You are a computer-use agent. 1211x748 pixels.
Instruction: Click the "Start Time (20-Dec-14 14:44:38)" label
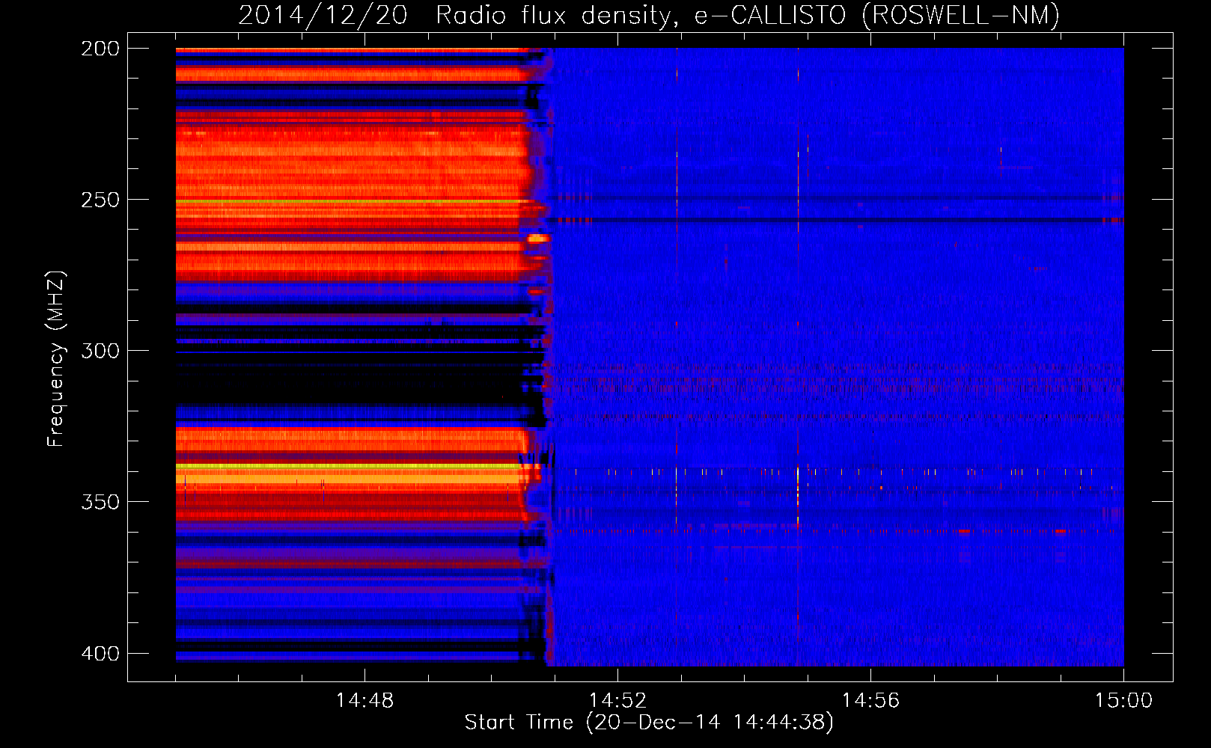tap(649, 723)
